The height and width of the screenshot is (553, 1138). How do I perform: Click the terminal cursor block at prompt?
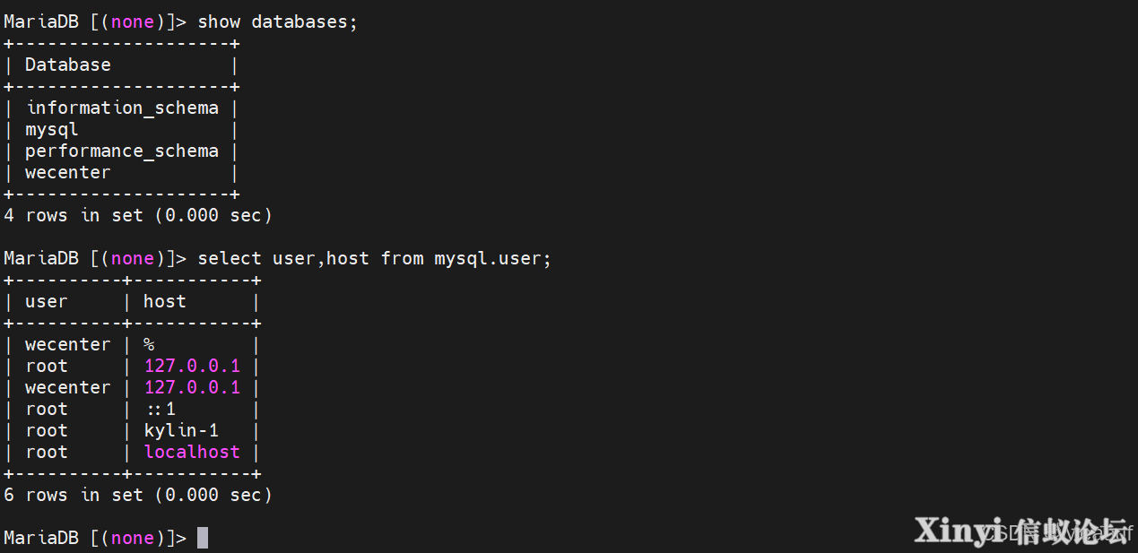click(x=203, y=538)
